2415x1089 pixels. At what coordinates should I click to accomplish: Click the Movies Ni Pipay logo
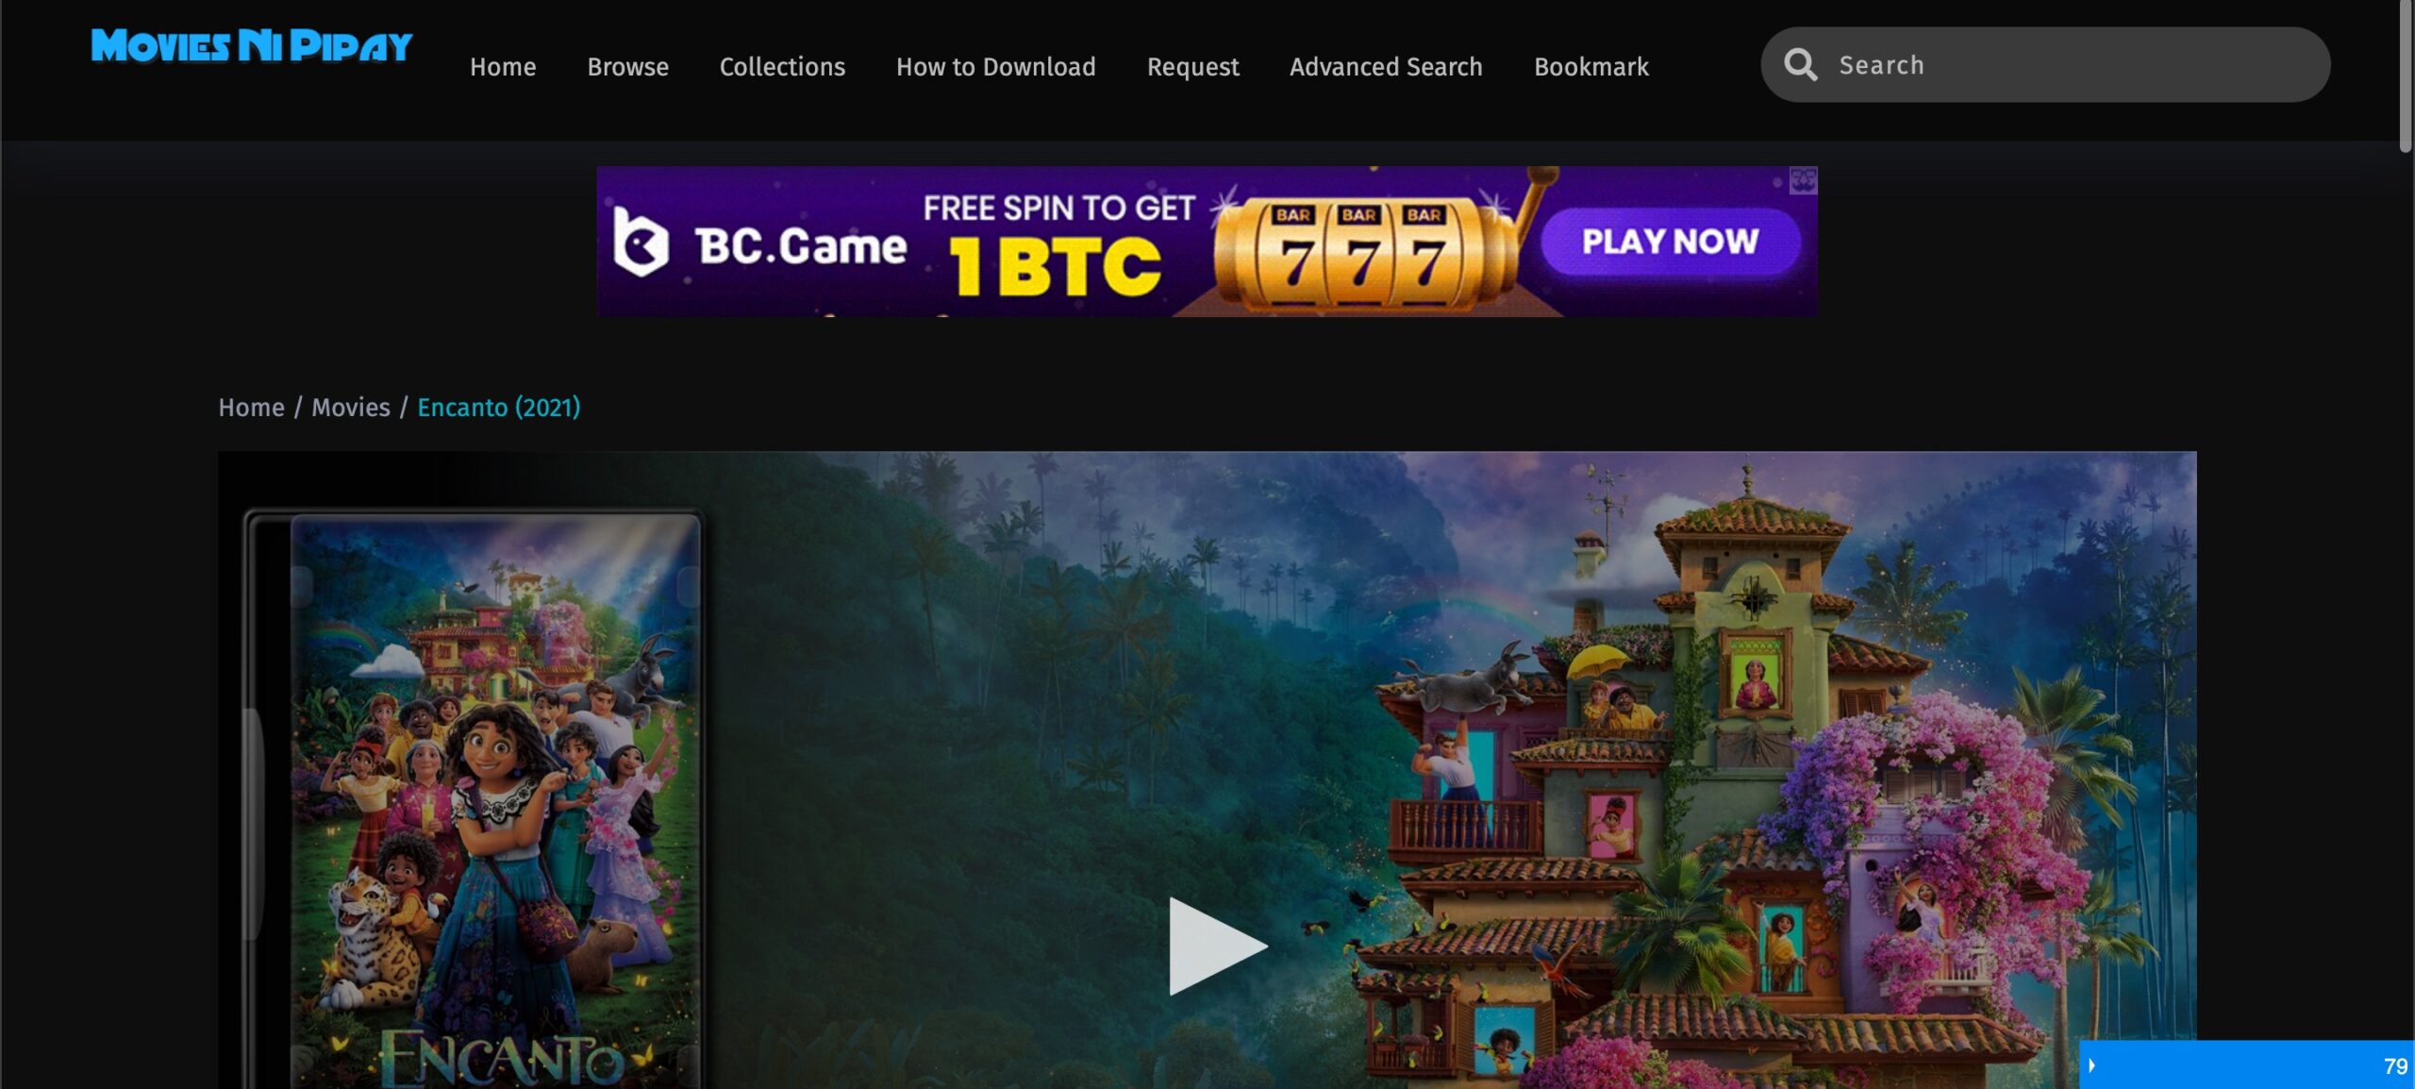coord(251,46)
